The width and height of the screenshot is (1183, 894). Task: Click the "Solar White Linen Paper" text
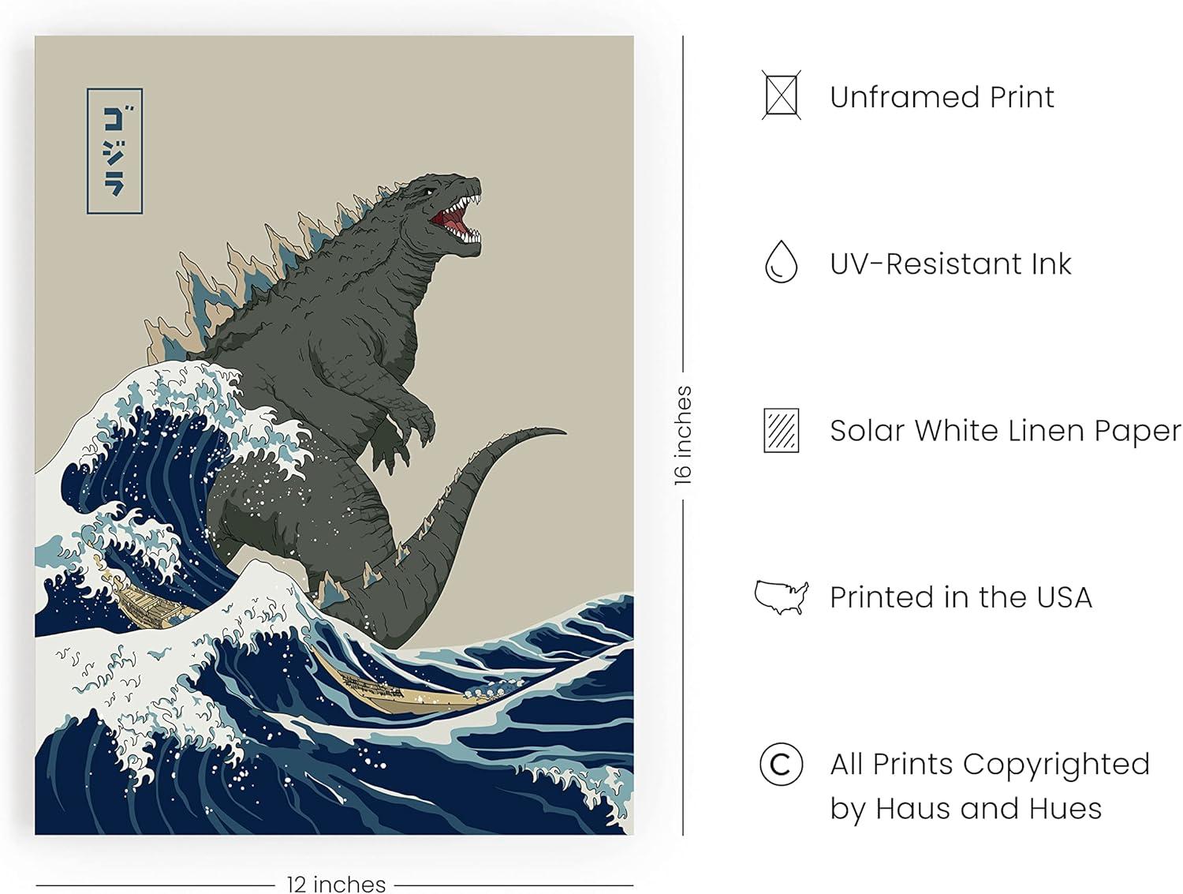(x=1006, y=431)
